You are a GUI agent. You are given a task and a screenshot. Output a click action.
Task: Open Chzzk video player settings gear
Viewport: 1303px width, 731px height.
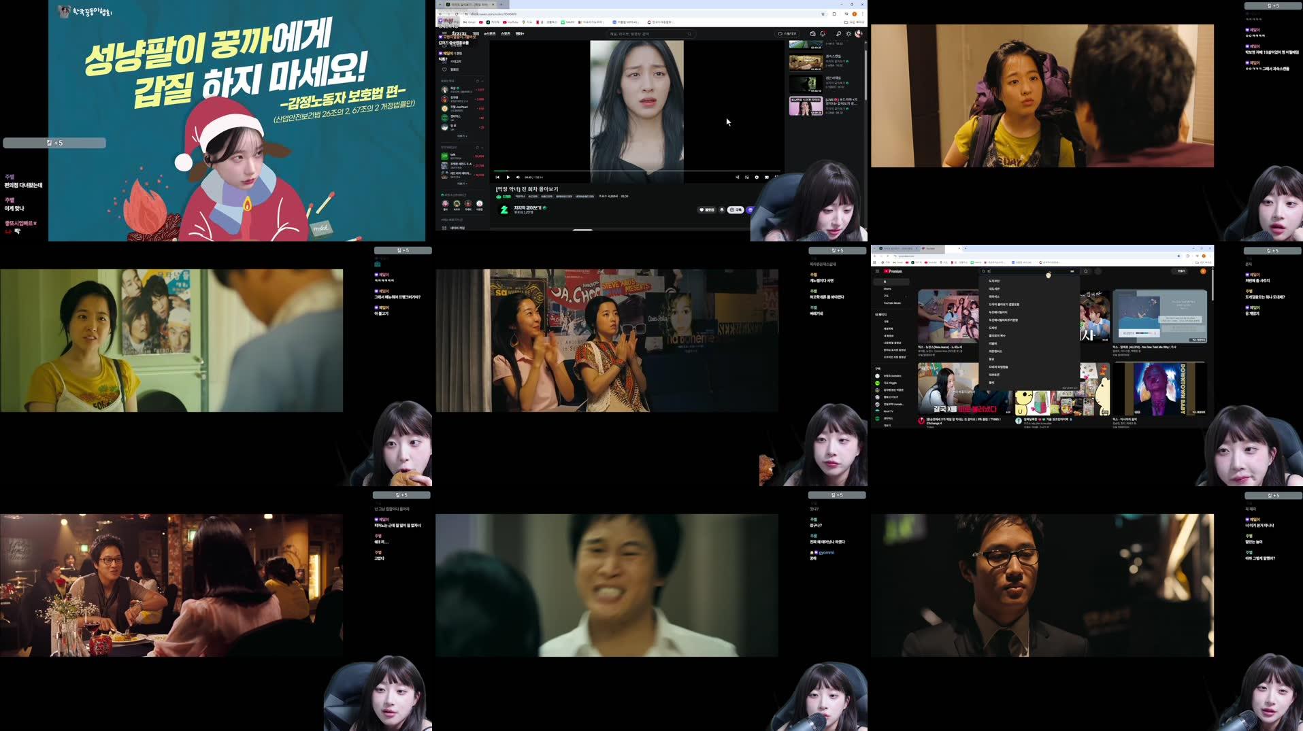757,177
